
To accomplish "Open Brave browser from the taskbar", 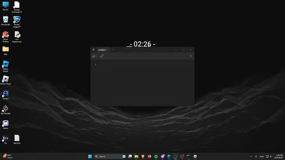I will click(x=143, y=156).
